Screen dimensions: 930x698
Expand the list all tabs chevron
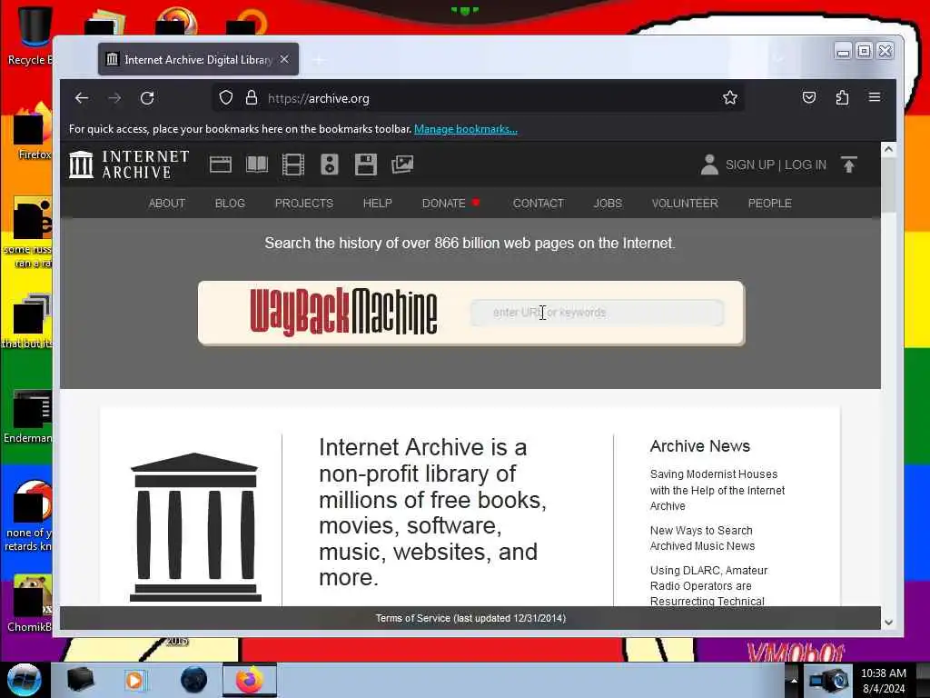(779, 59)
